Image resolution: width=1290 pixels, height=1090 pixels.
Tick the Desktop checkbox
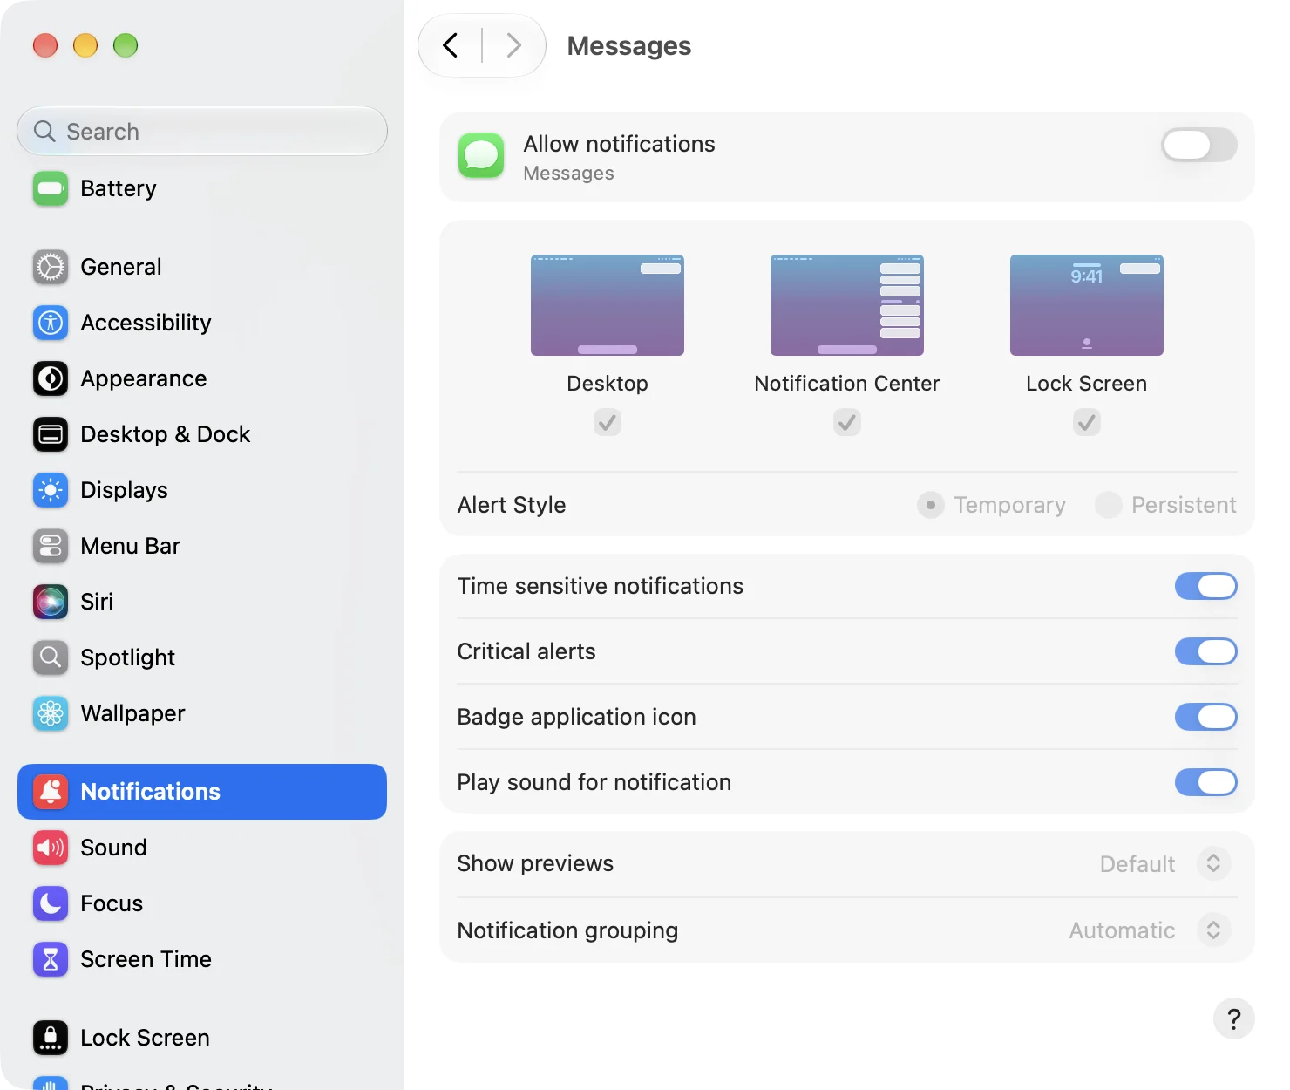[x=608, y=423]
